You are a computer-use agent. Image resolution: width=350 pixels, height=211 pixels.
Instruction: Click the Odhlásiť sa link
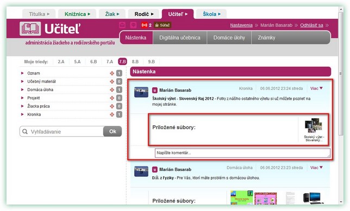coord(311,25)
